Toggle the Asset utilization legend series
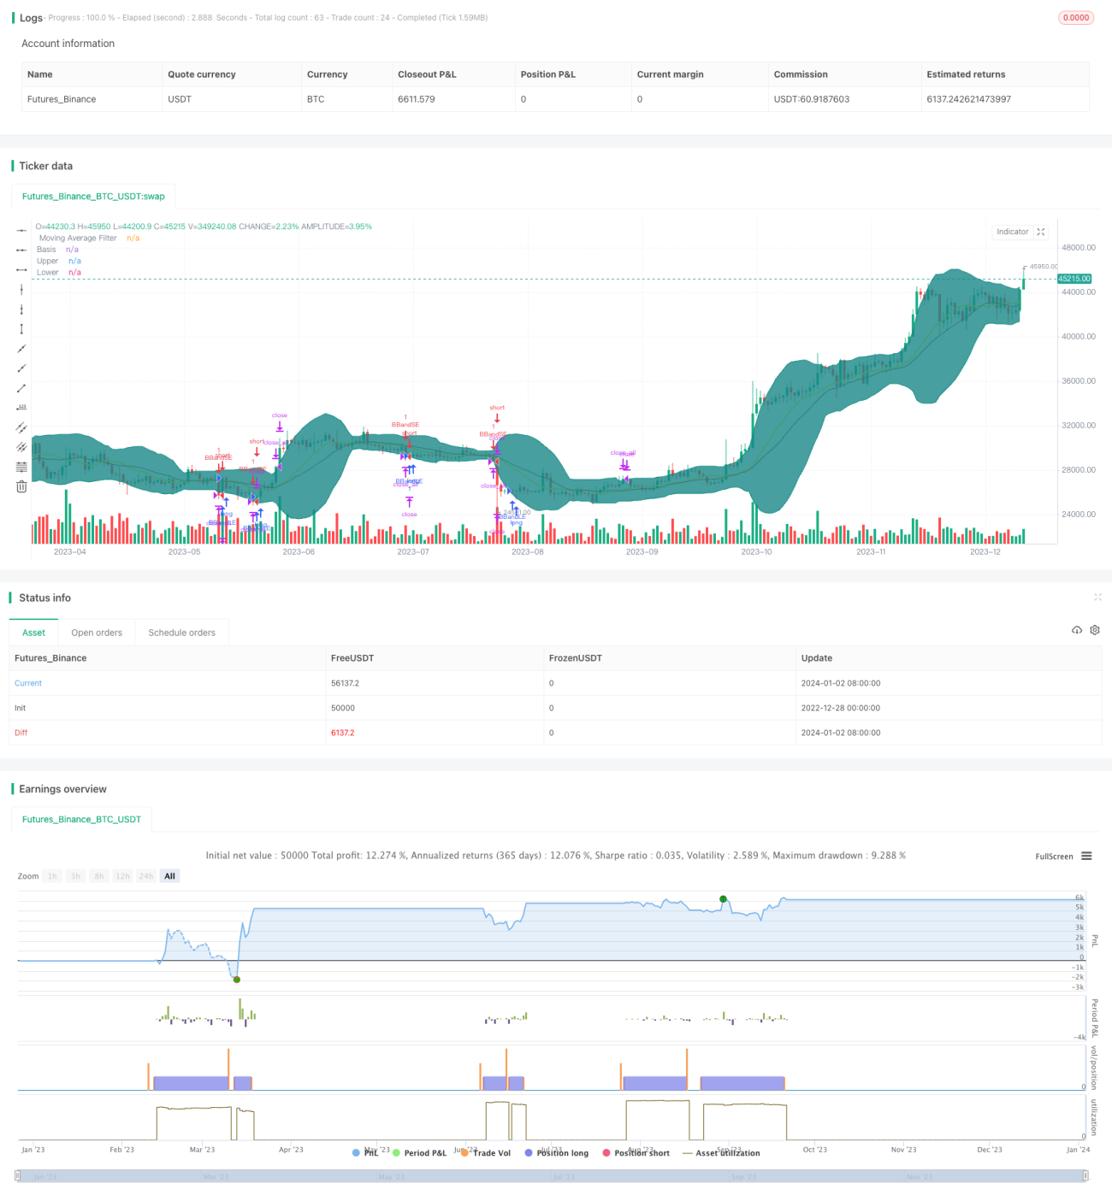The width and height of the screenshot is (1112, 1201). pyautogui.click(x=721, y=1153)
